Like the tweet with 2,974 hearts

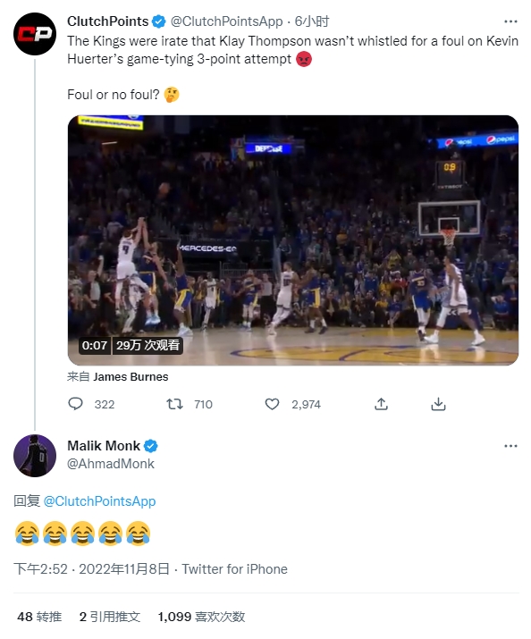(272, 404)
